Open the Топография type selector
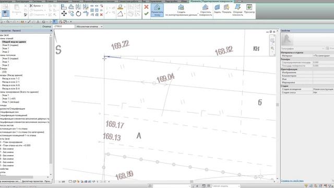334x188 pixels. pyautogui.click(x=302, y=49)
